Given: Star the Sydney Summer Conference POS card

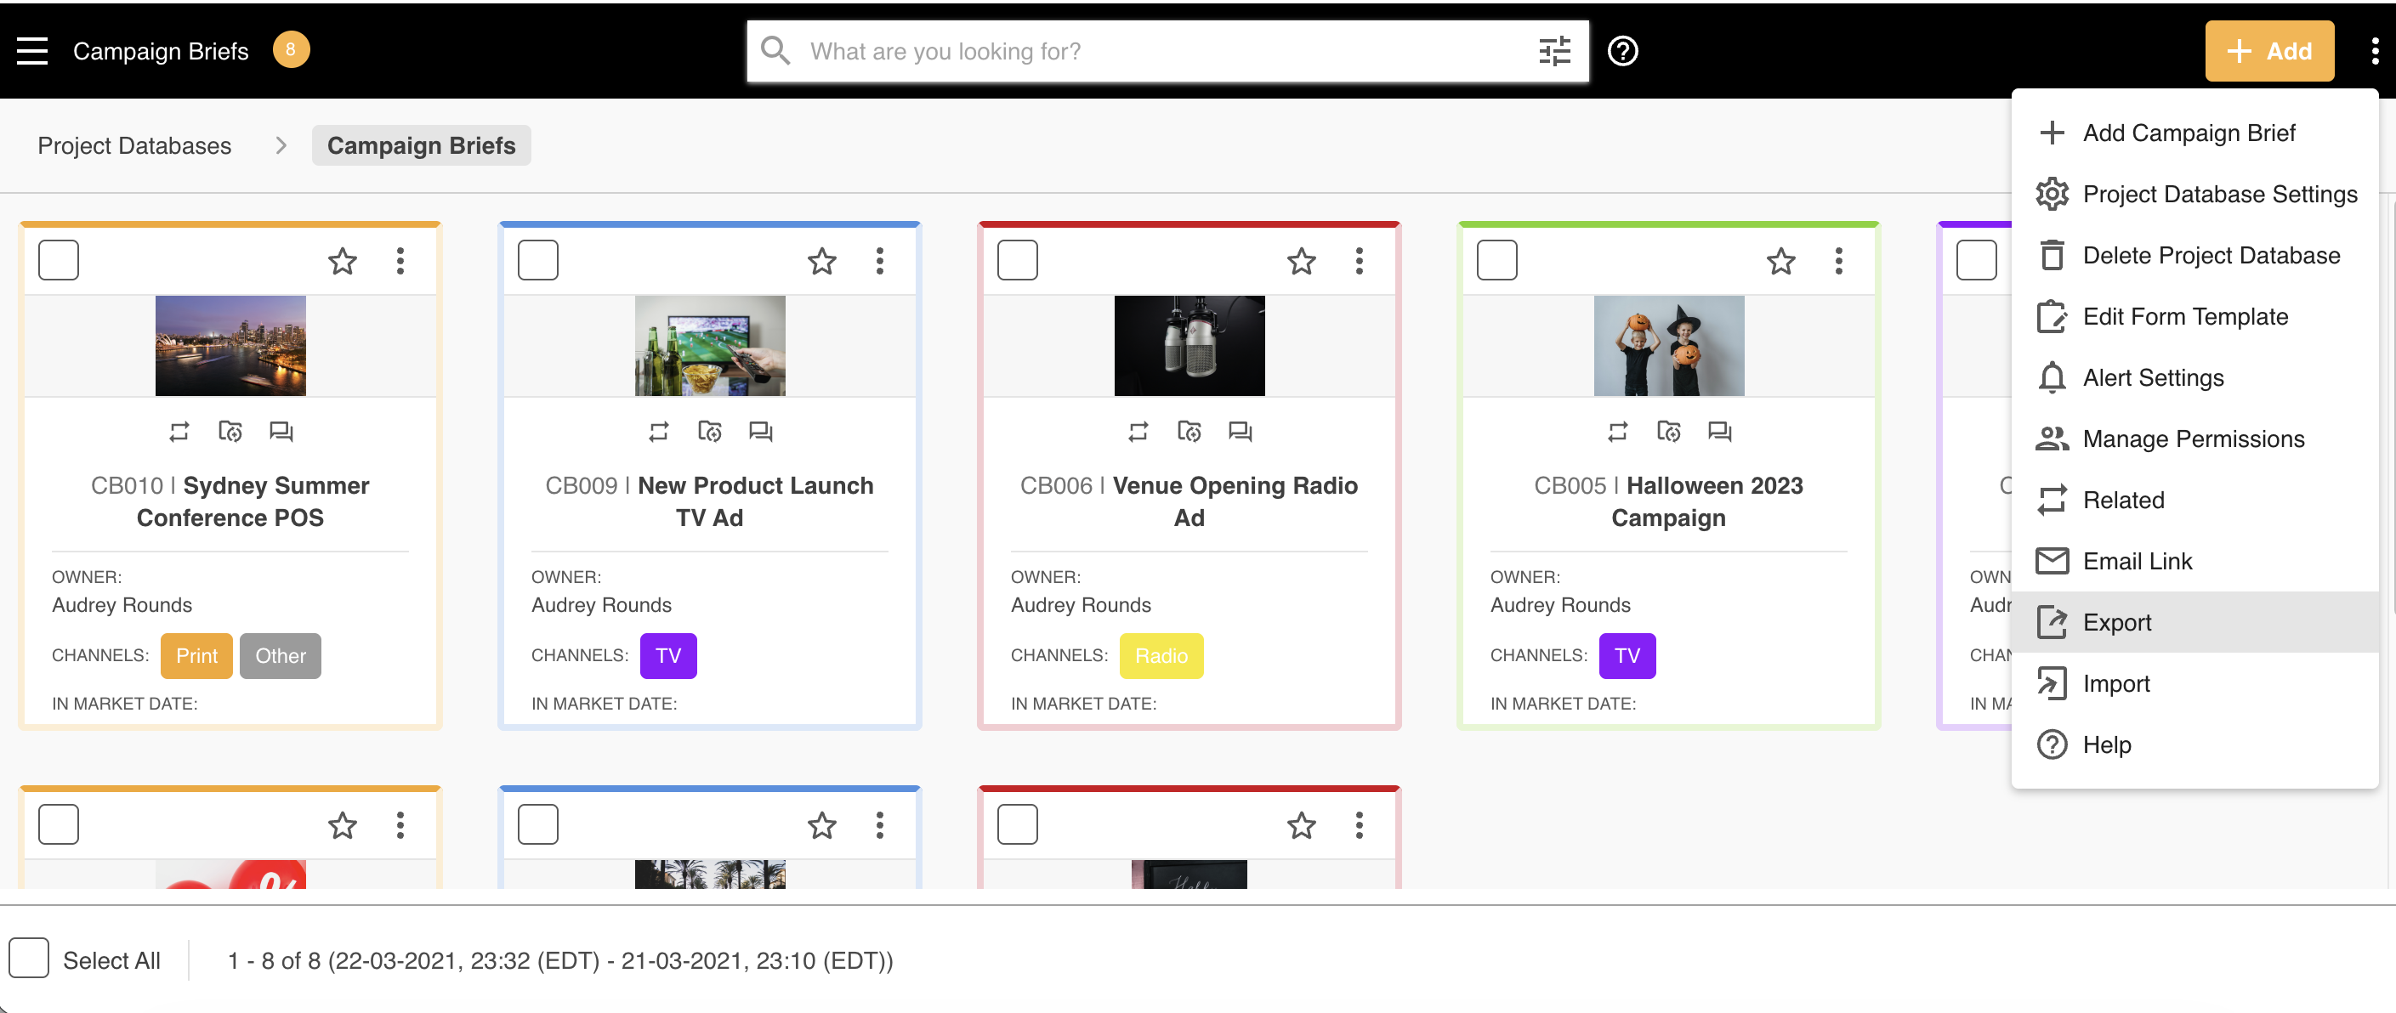Looking at the screenshot, I should pyautogui.click(x=343, y=261).
